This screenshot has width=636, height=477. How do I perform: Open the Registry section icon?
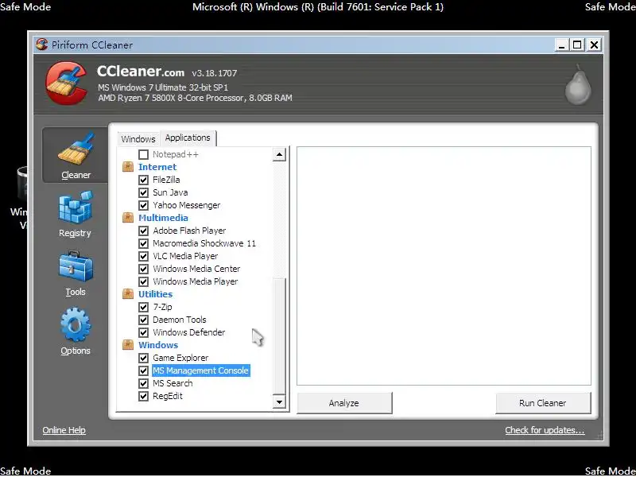click(x=76, y=208)
